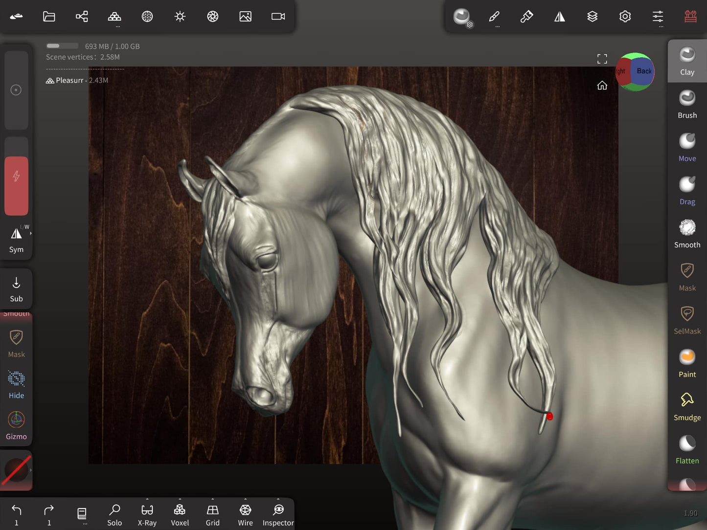The image size is (707, 530).
Task: Select the Clay tool
Action: point(687,61)
